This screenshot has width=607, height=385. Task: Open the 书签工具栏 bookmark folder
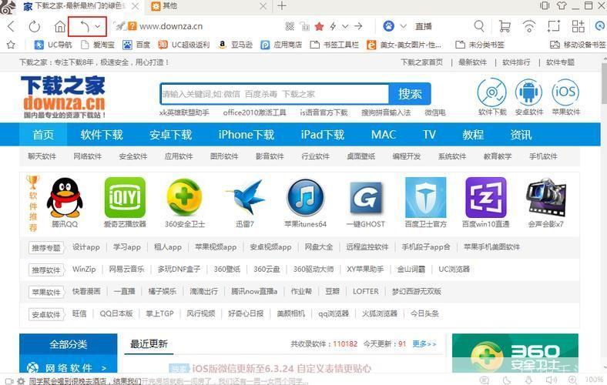(x=334, y=45)
